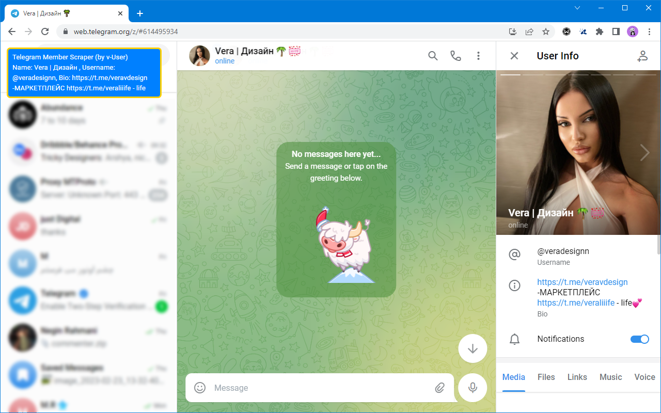
Task: Open search in the Vera chat
Action: [x=433, y=55]
